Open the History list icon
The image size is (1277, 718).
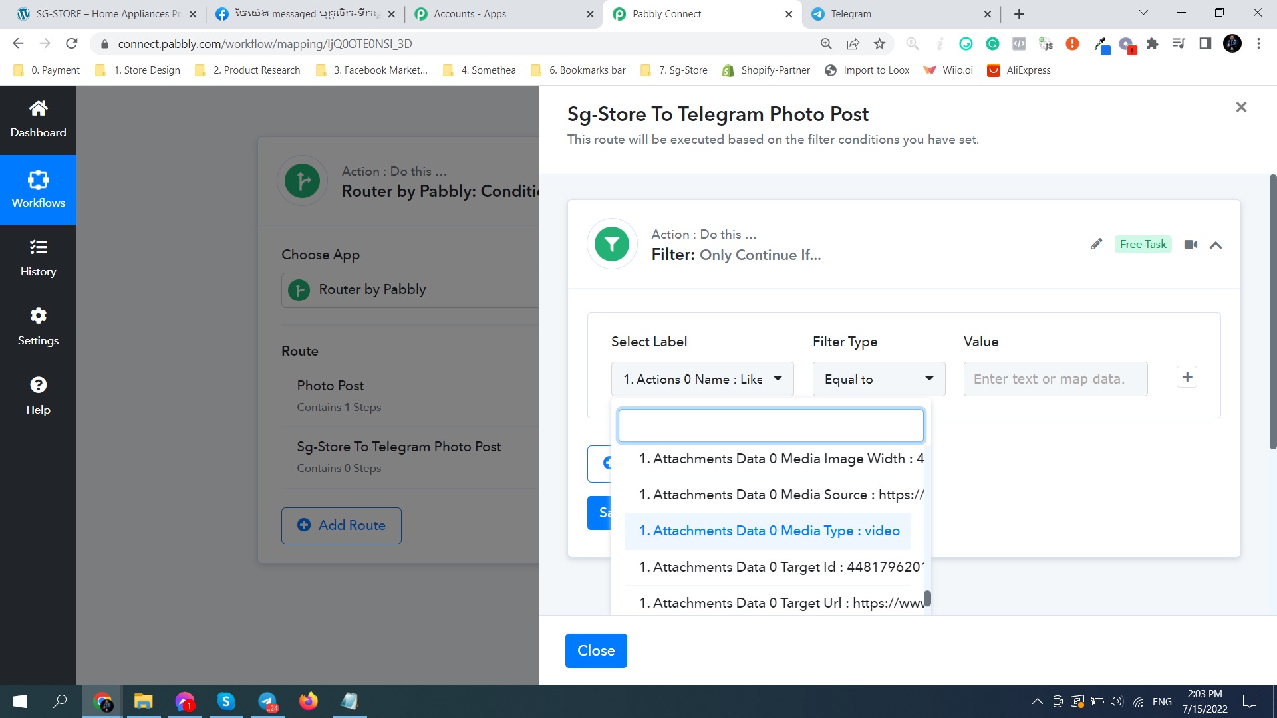pyautogui.click(x=38, y=247)
